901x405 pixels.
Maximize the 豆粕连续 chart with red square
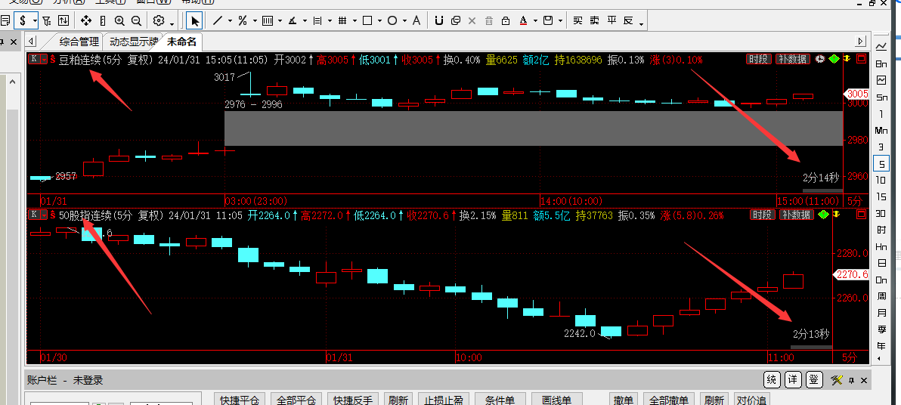click(861, 59)
